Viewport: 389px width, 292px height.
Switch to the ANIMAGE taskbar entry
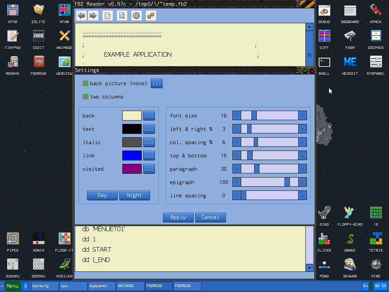coord(130,286)
